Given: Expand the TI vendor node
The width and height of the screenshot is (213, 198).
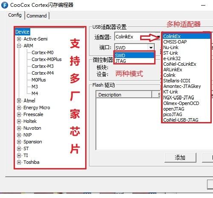Looking at the screenshot, I should point(19,155).
